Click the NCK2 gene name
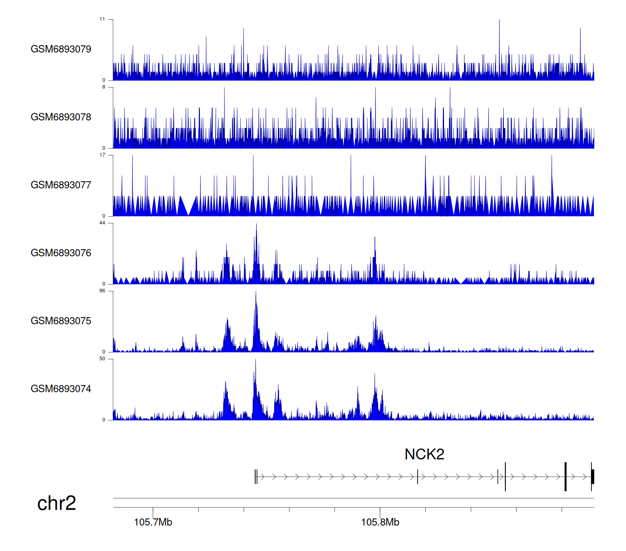 424,454
